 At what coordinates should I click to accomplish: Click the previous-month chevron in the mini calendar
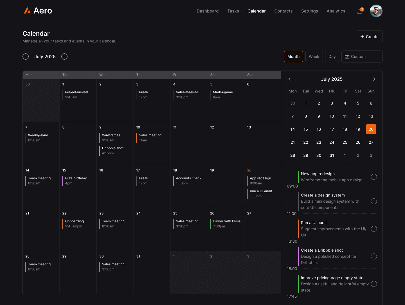(290, 79)
